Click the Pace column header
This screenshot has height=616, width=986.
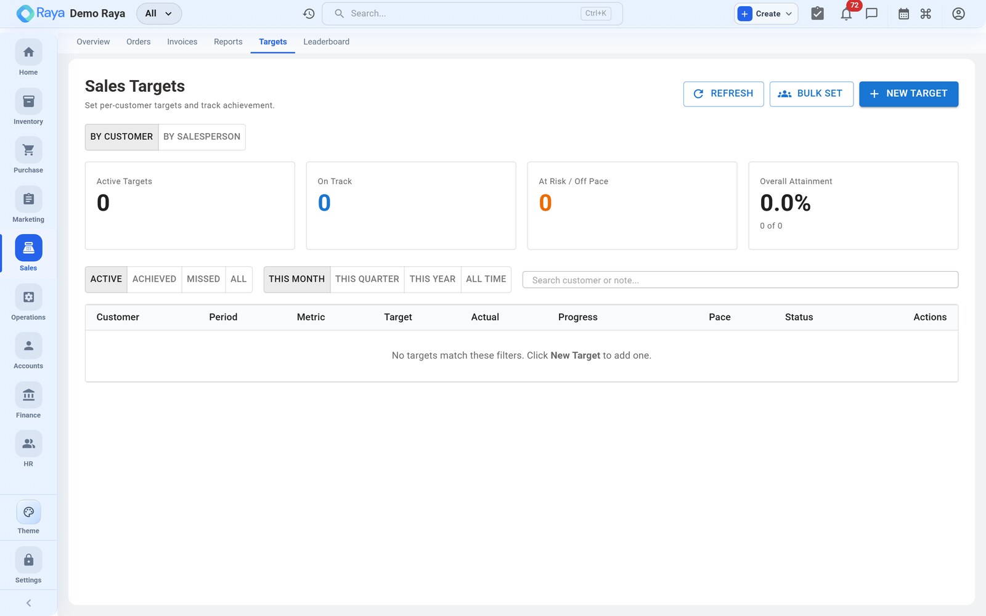[x=720, y=317]
